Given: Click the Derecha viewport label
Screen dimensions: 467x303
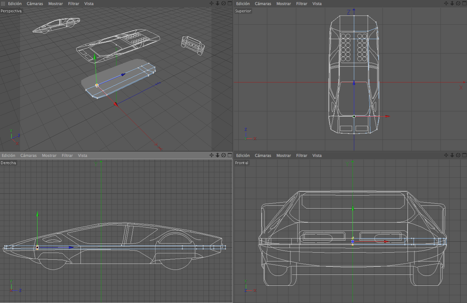Looking at the screenshot, I should pos(8,163).
